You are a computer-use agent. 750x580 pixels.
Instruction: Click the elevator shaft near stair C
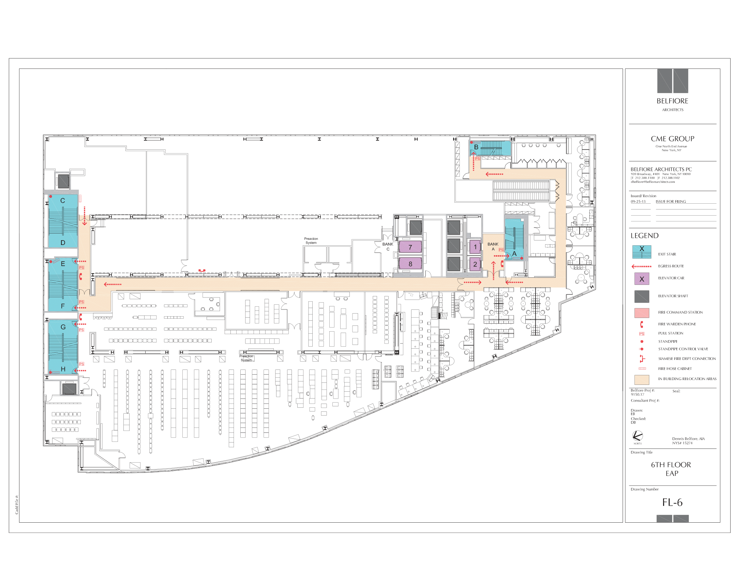click(x=63, y=181)
